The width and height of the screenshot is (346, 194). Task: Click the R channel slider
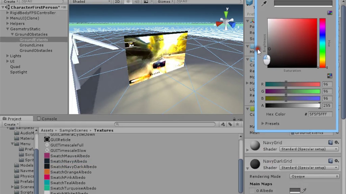pos(293,84)
